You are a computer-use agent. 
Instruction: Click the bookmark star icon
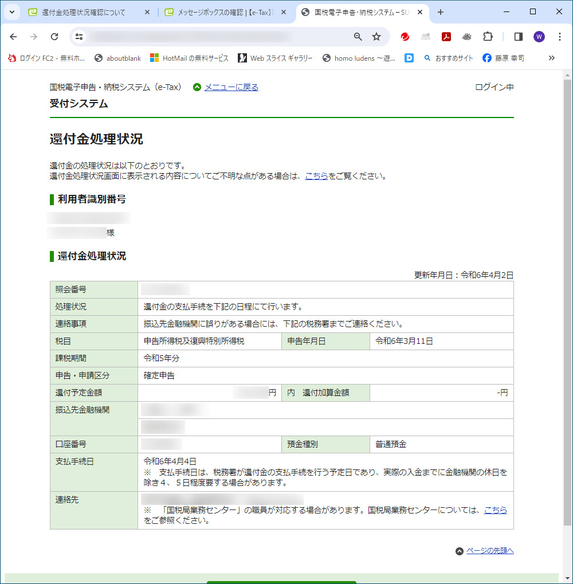point(376,37)
